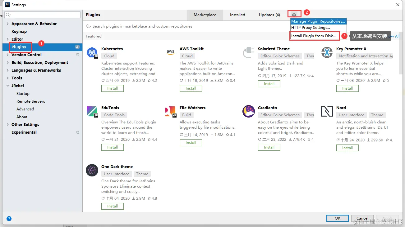Open JRebel Advanced settings
This screenshot has height=227, width=405.
tap(25, 109)
